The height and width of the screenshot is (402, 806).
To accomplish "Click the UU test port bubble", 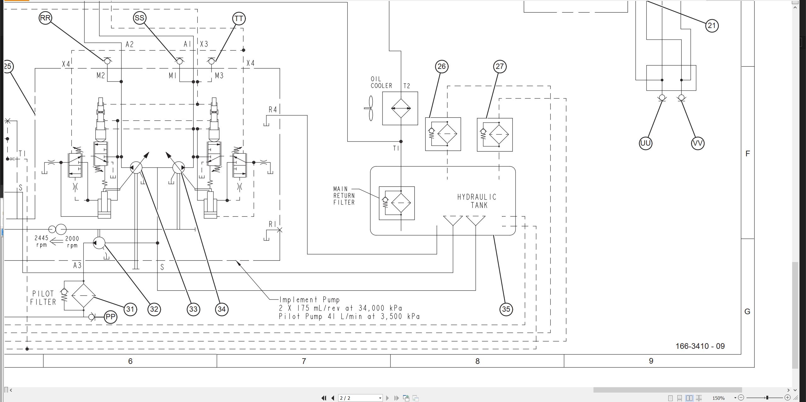I will 645,143.
